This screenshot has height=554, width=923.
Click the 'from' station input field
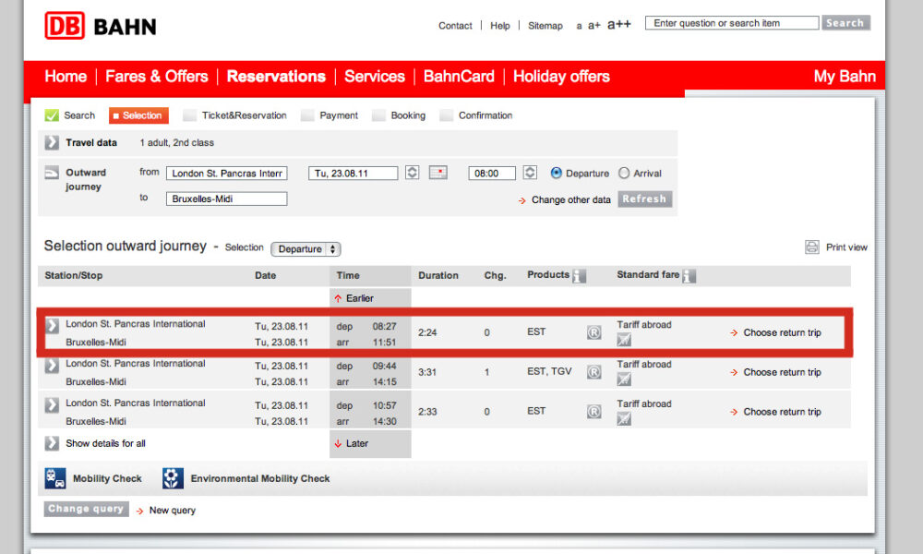pos(227,173)
